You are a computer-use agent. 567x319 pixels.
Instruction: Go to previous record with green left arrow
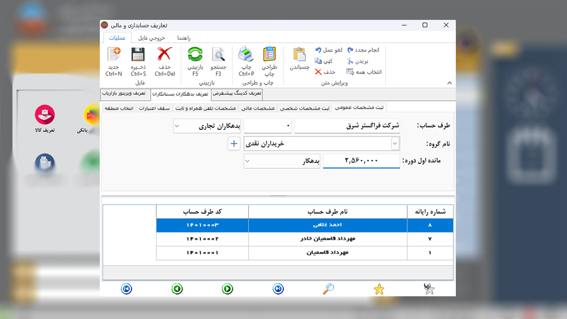(177, 289)
